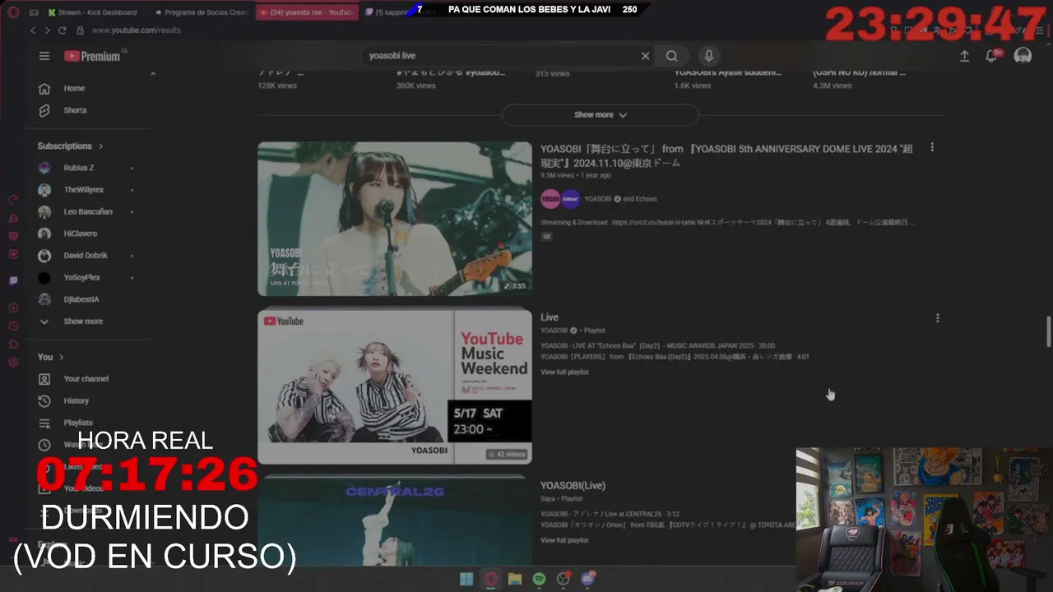Open the YouTube Music Weekend playlist thumbnail
Image resolution: width=1053 pixels, height=592 pixels.
pyautogui.click(x=395, y=386)
